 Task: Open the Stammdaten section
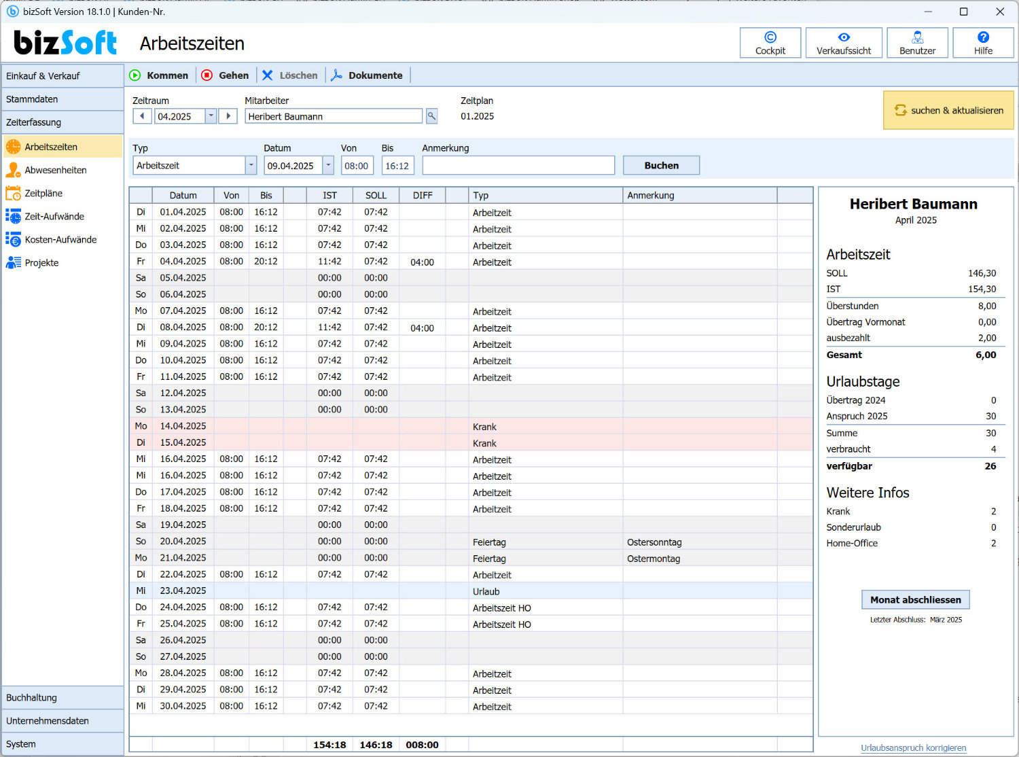point(62,99)
